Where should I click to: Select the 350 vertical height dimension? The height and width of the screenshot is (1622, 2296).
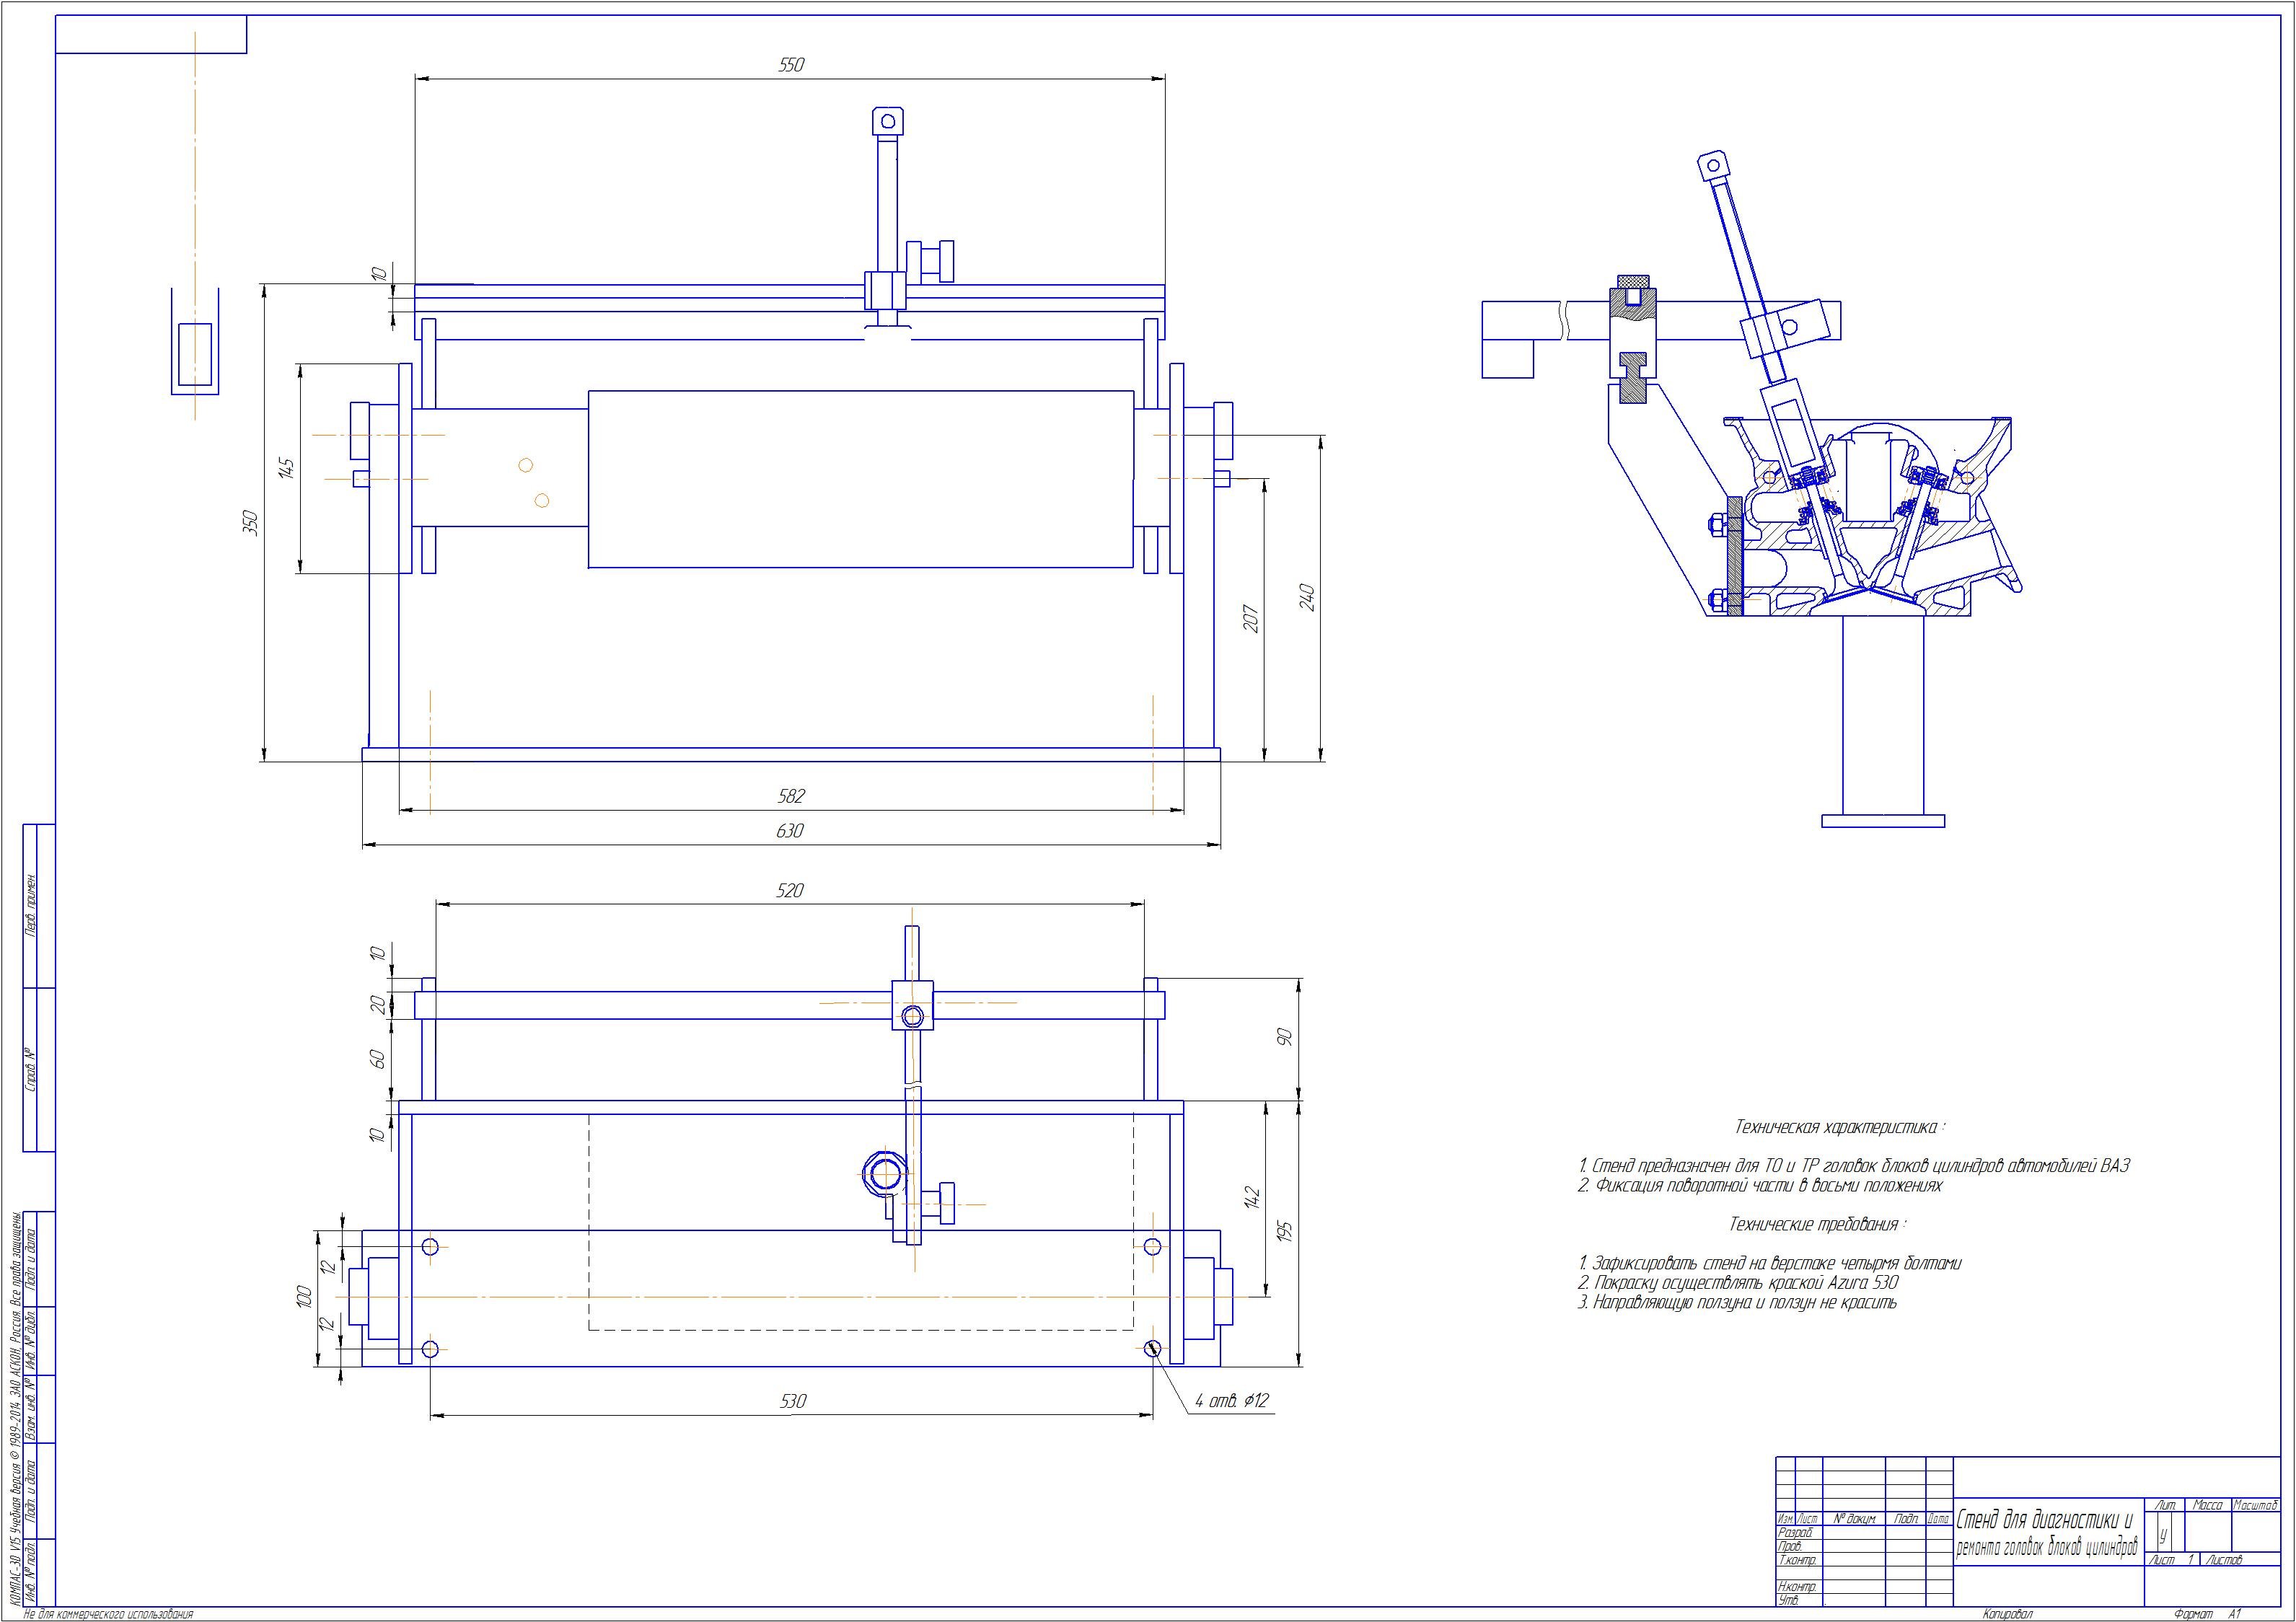[251, 522]
